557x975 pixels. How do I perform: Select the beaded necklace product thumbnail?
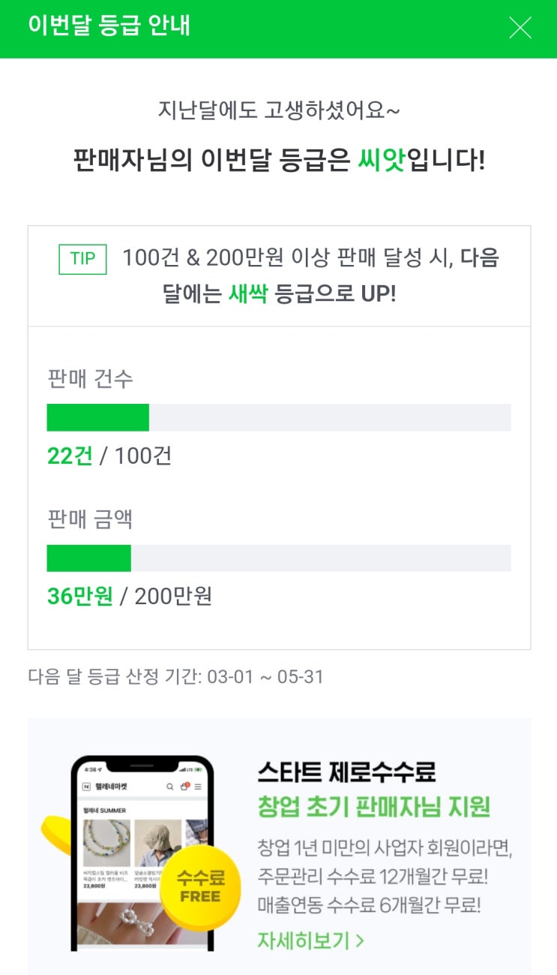(x=106, y=844)
